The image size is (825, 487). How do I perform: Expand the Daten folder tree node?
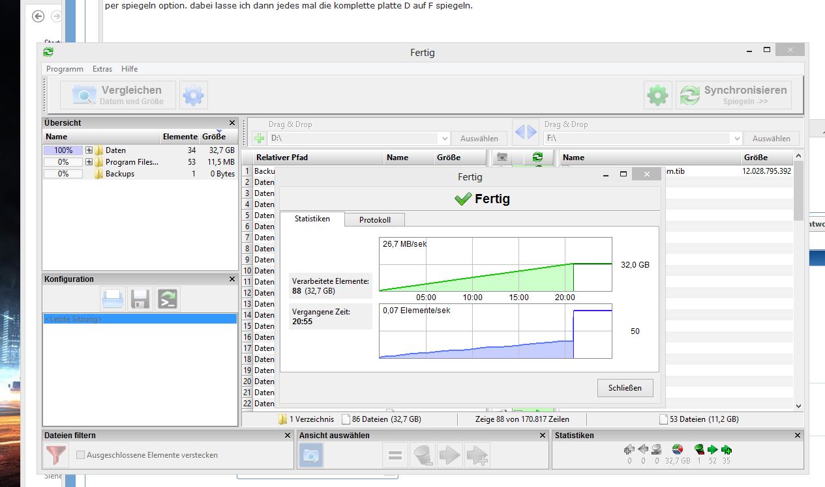click(89, 150)
